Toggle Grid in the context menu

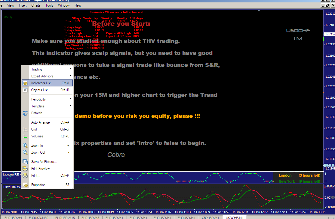tap(47, 129)
